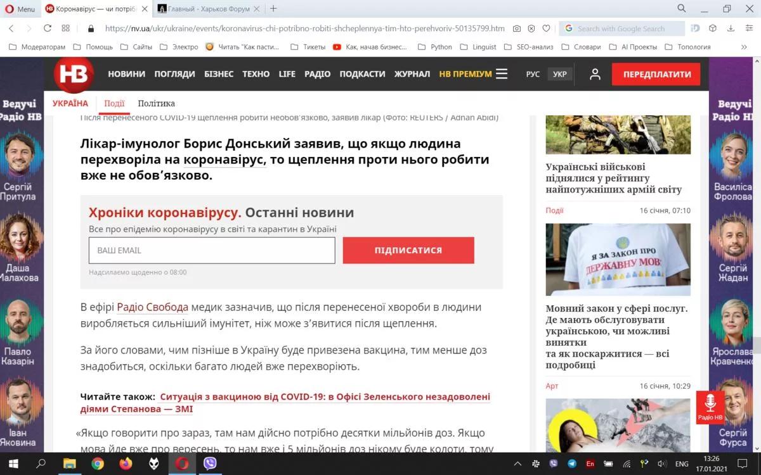
Task: Click the address bar URL field
Action: (304, 28)
